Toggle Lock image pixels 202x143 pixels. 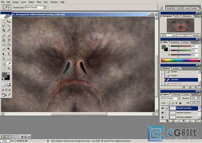click(173, 103)
